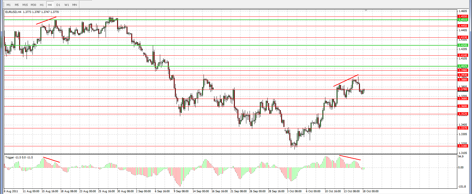The image size is (472, 194).
Task: Select the active H4 timeframe button
Action: click(x=50, y=5)
